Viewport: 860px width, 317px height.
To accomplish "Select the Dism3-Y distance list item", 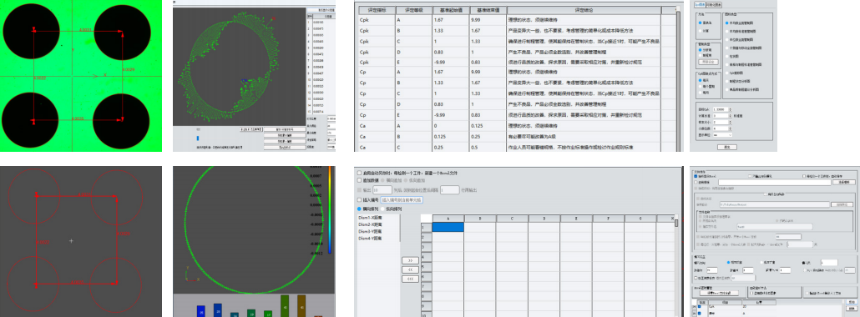I will (x=370, y=231).
